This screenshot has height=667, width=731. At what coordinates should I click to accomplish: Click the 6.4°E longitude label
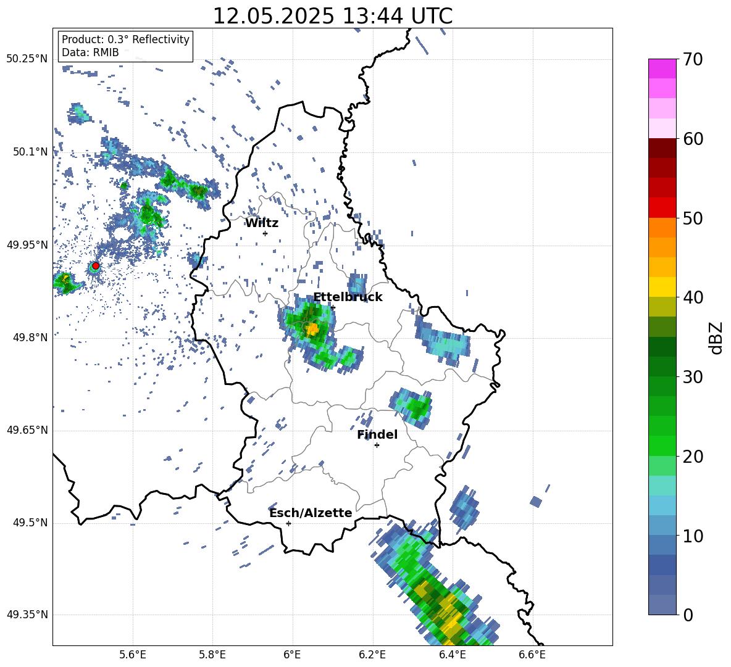coord(452,655)
